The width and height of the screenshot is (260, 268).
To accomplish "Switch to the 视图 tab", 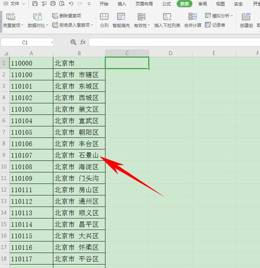I will [220, 4].
